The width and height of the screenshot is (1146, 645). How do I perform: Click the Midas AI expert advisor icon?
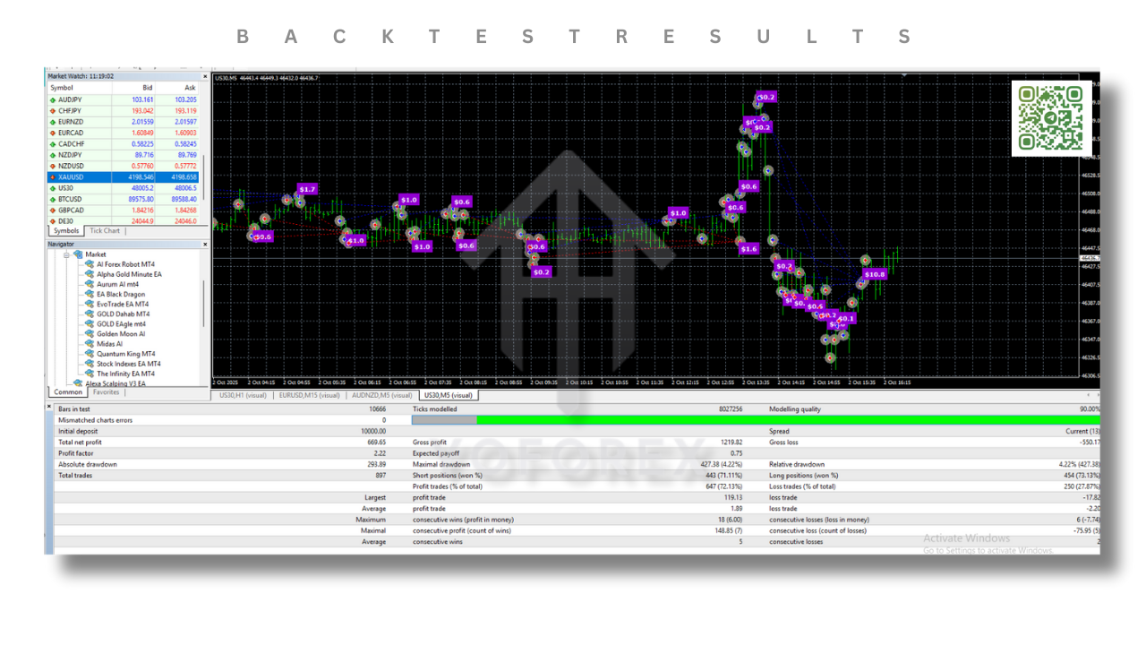click(x=90, y=344)
